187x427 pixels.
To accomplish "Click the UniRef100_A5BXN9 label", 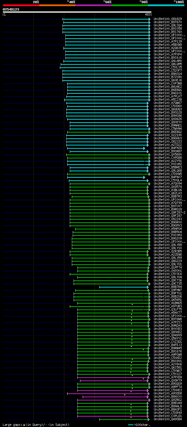I will [168, 45].
